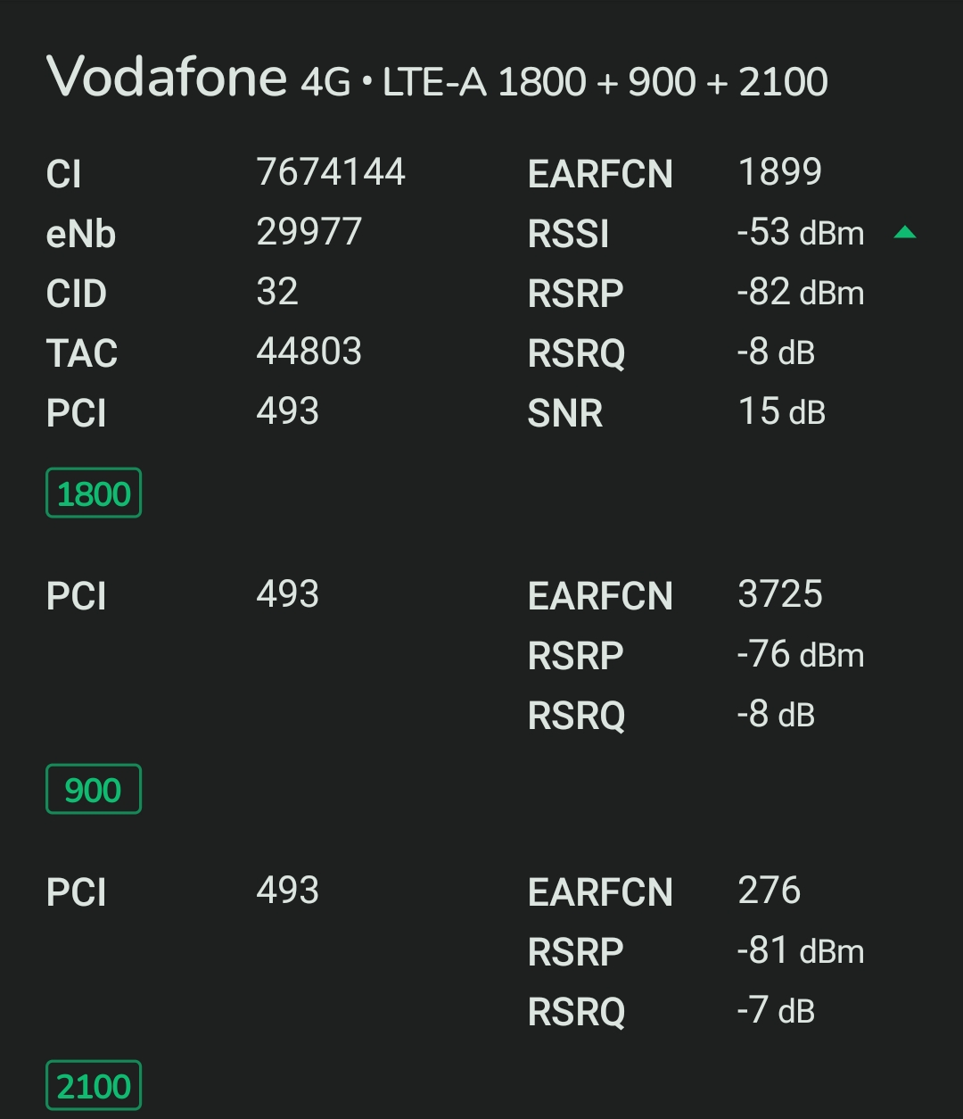Tap the primary cell PCI value 493

pyautogui.click(x=288, y=411)
